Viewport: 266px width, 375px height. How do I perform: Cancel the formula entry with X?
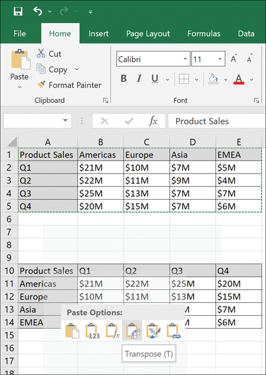coord(105,121)
